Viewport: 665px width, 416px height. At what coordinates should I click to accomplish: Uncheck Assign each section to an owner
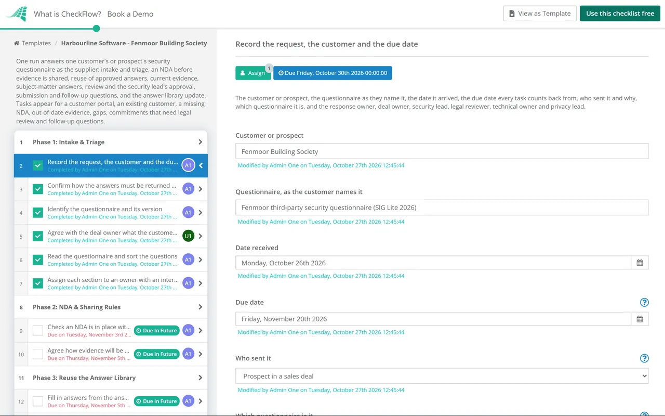[38, 283]
